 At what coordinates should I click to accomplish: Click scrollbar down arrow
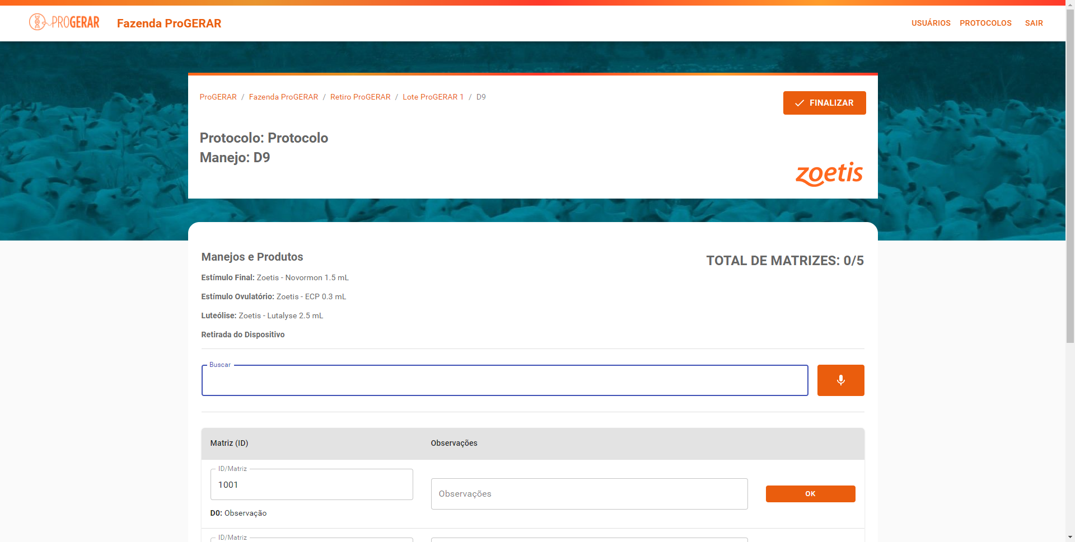tap(1070, 537)
